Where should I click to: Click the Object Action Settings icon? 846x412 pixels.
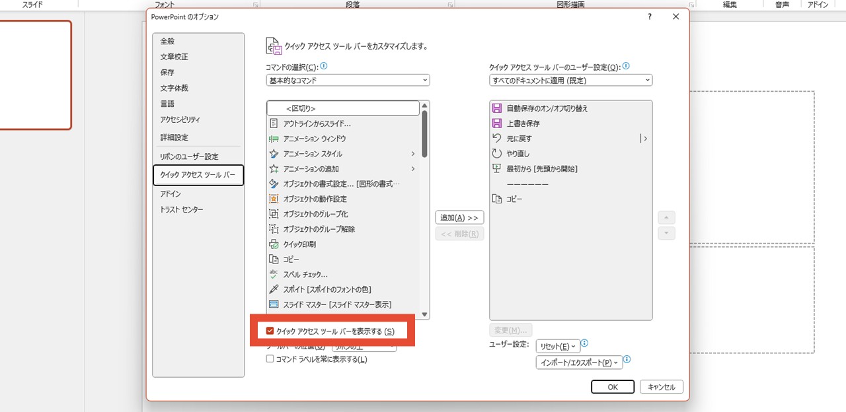(274, 199)
